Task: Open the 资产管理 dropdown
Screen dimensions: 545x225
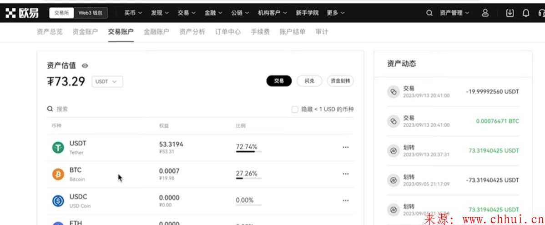Action: (454, 13)
